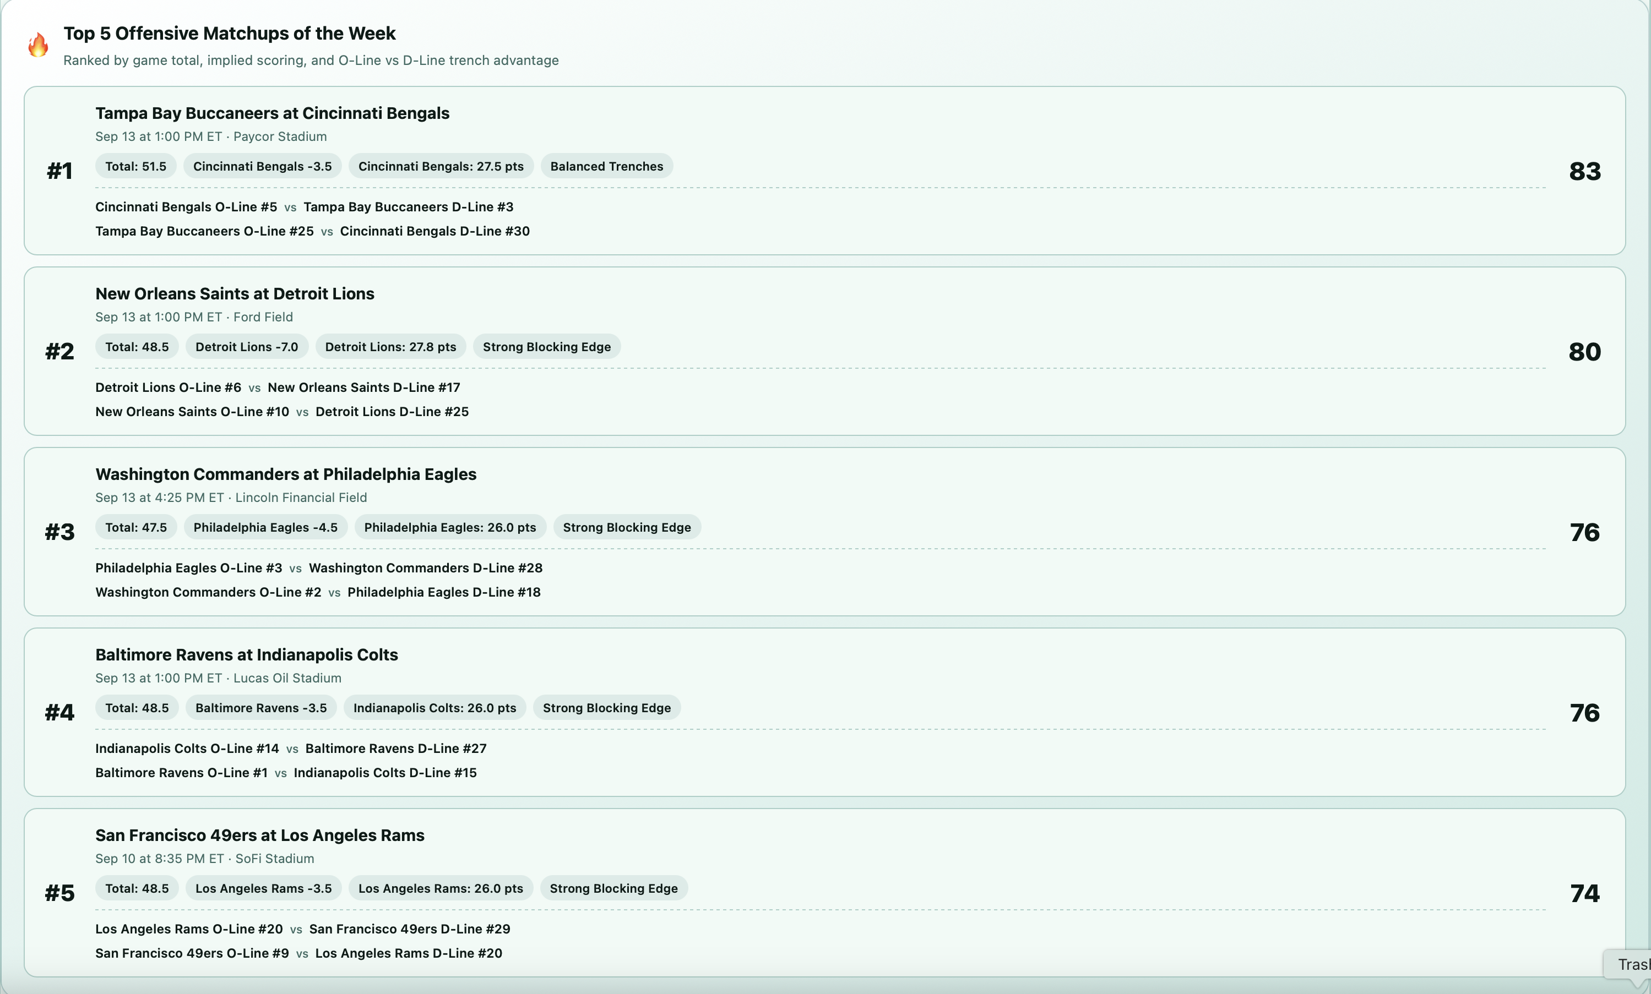Click the 'Total: 47.5' chip
This screenshot has width=1651, height=994.
pos(136,527)
